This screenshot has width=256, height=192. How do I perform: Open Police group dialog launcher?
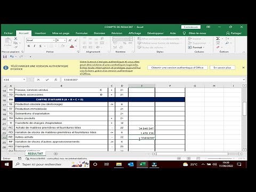pyautogui.click(x=78, y=52)
